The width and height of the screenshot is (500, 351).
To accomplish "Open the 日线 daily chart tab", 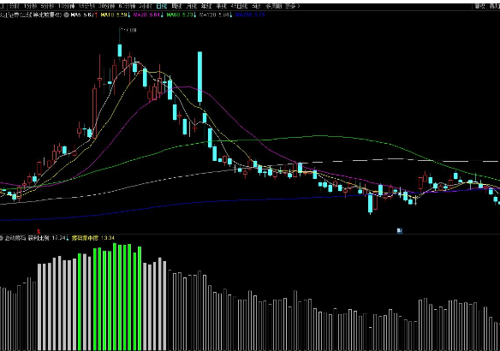I will (x=162, y=6).
